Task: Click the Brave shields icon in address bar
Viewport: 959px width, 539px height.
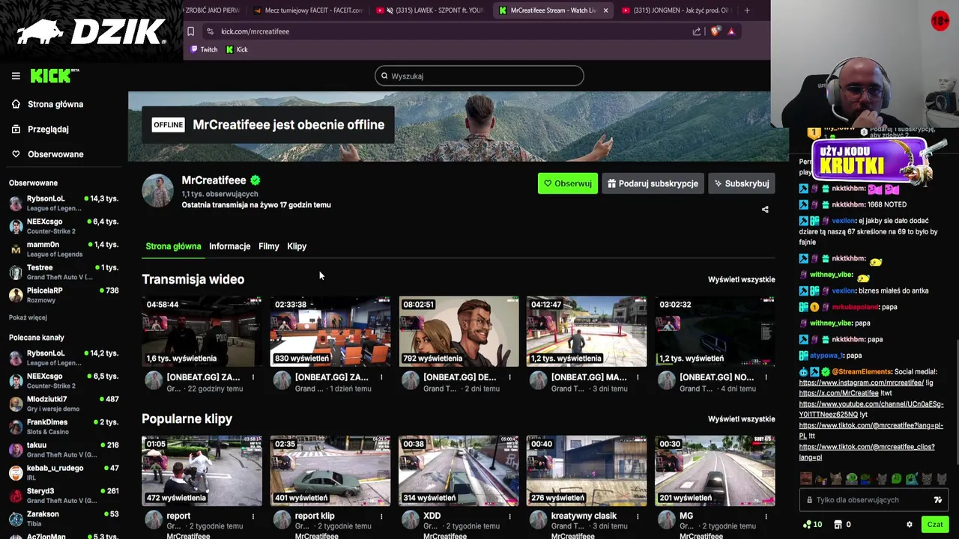Action: [x=715, y=31]
